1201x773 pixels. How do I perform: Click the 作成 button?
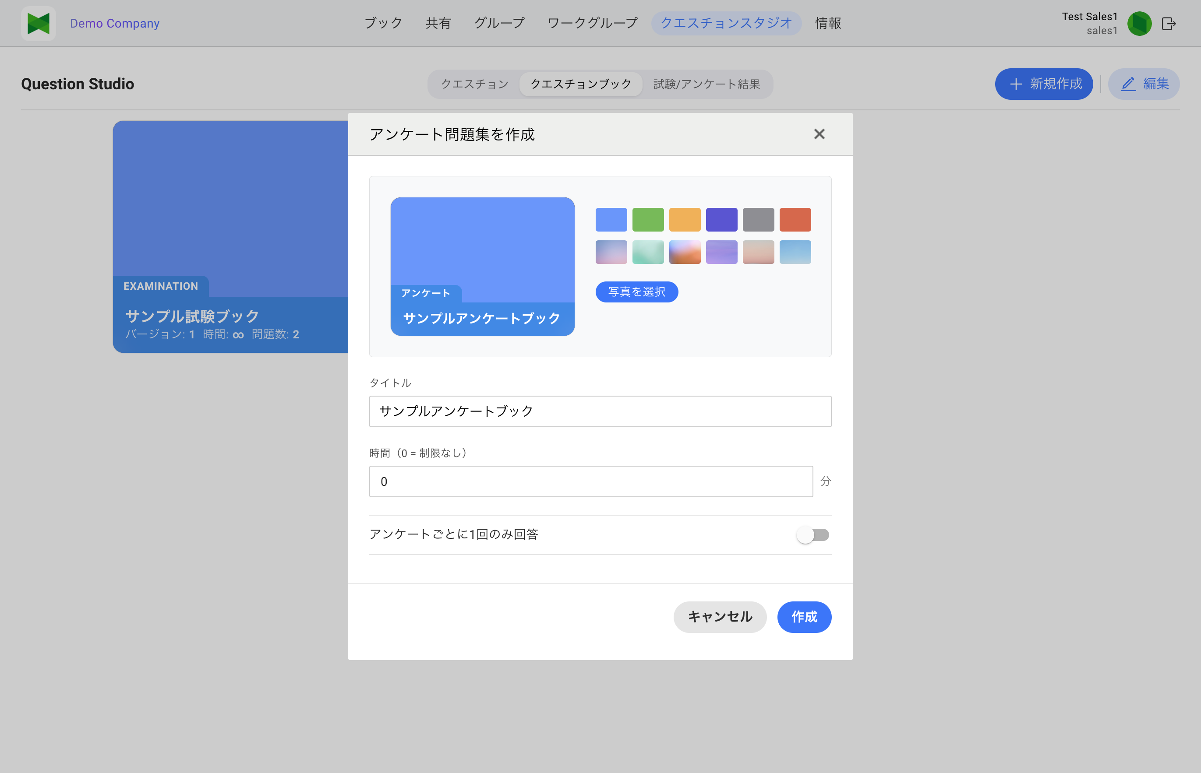[804, 617]
